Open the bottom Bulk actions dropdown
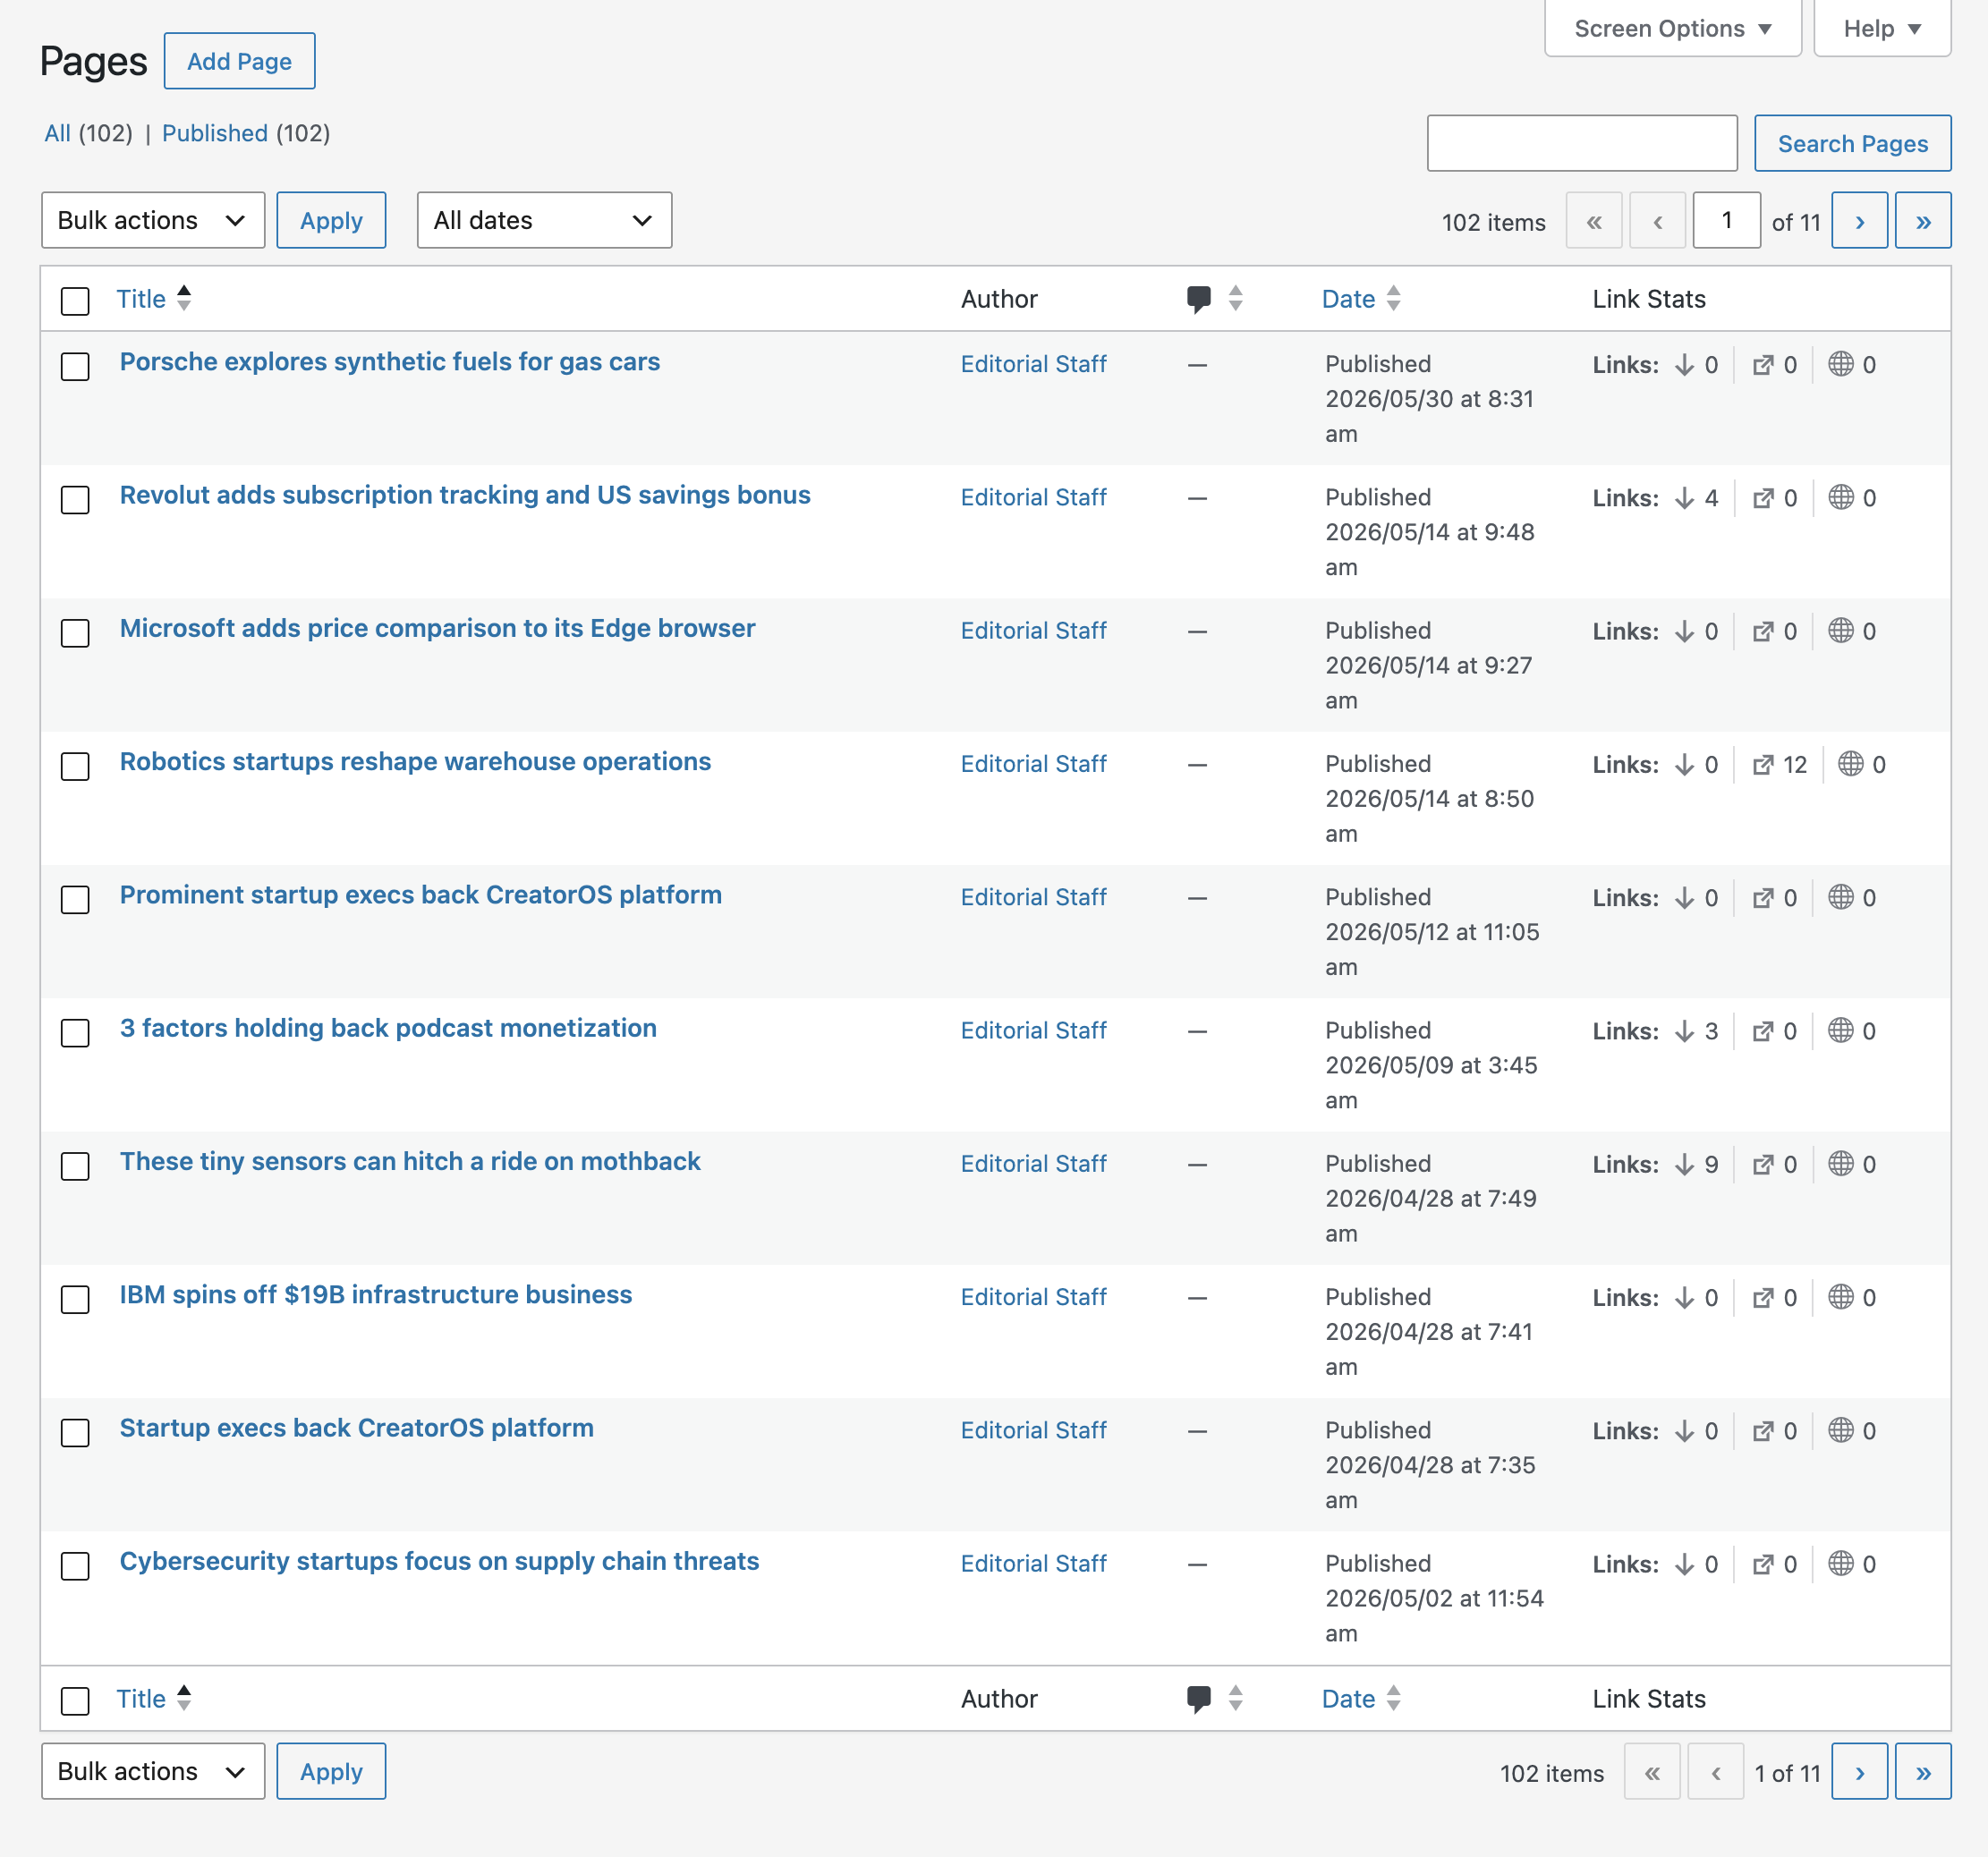This screenshot has width=1988, height=1857. tap(153, 1772)
